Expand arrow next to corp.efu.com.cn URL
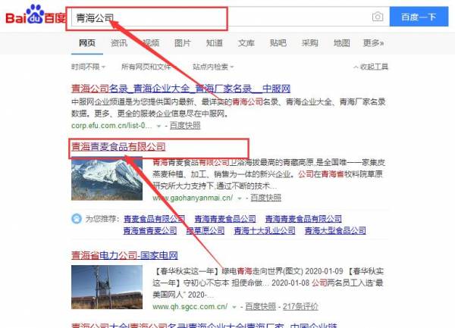 coord(158,126)
